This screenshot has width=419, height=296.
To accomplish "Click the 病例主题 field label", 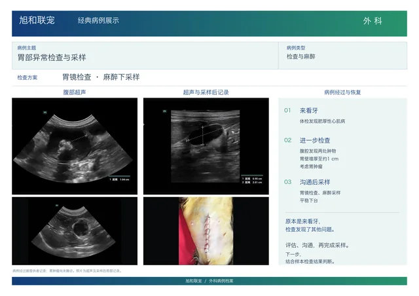I will pos(27,48).
